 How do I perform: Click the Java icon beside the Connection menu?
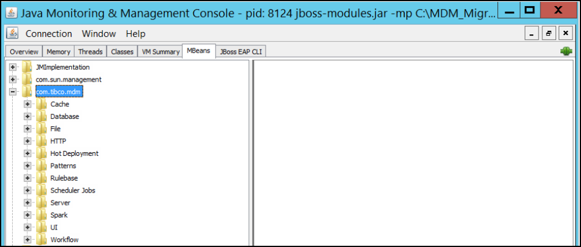point(12,34)
